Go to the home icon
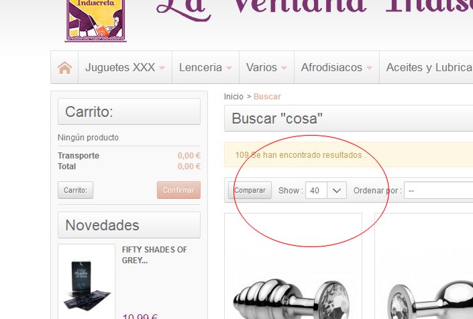The height and width of the screenshot is (319, 473). click(64, 67)
